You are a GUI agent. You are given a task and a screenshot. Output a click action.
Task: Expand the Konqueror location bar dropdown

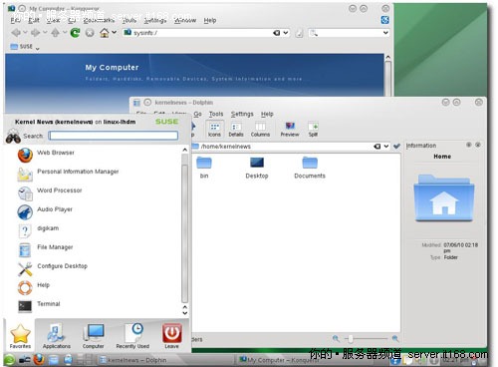coord(286,33)
